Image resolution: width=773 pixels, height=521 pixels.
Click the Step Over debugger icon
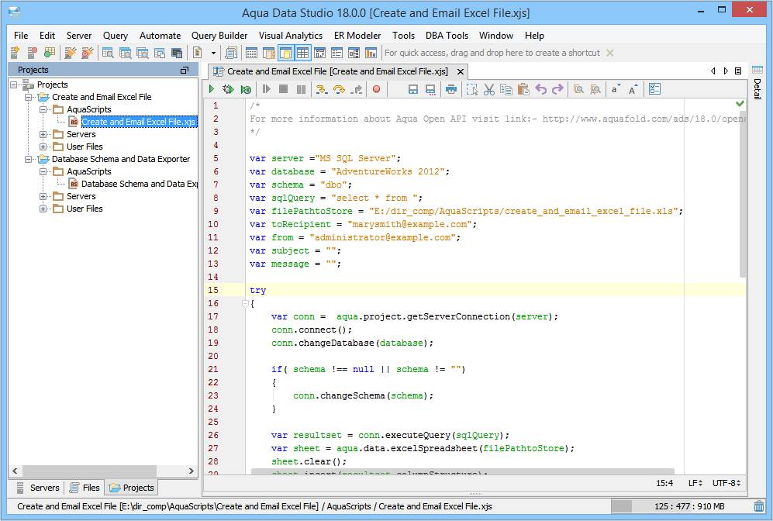point(339,89)
